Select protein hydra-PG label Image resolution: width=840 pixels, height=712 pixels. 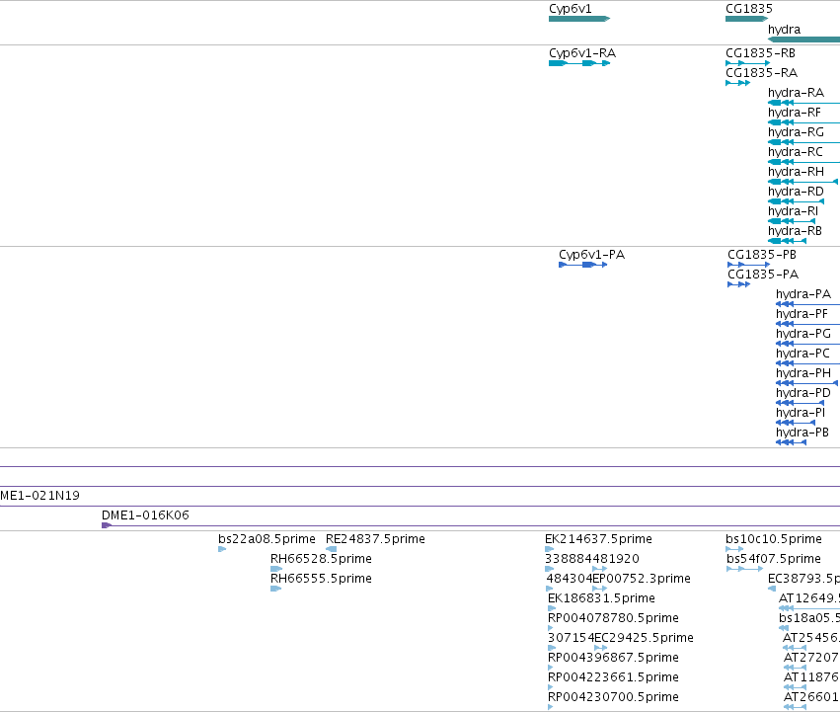coord(803,334)
